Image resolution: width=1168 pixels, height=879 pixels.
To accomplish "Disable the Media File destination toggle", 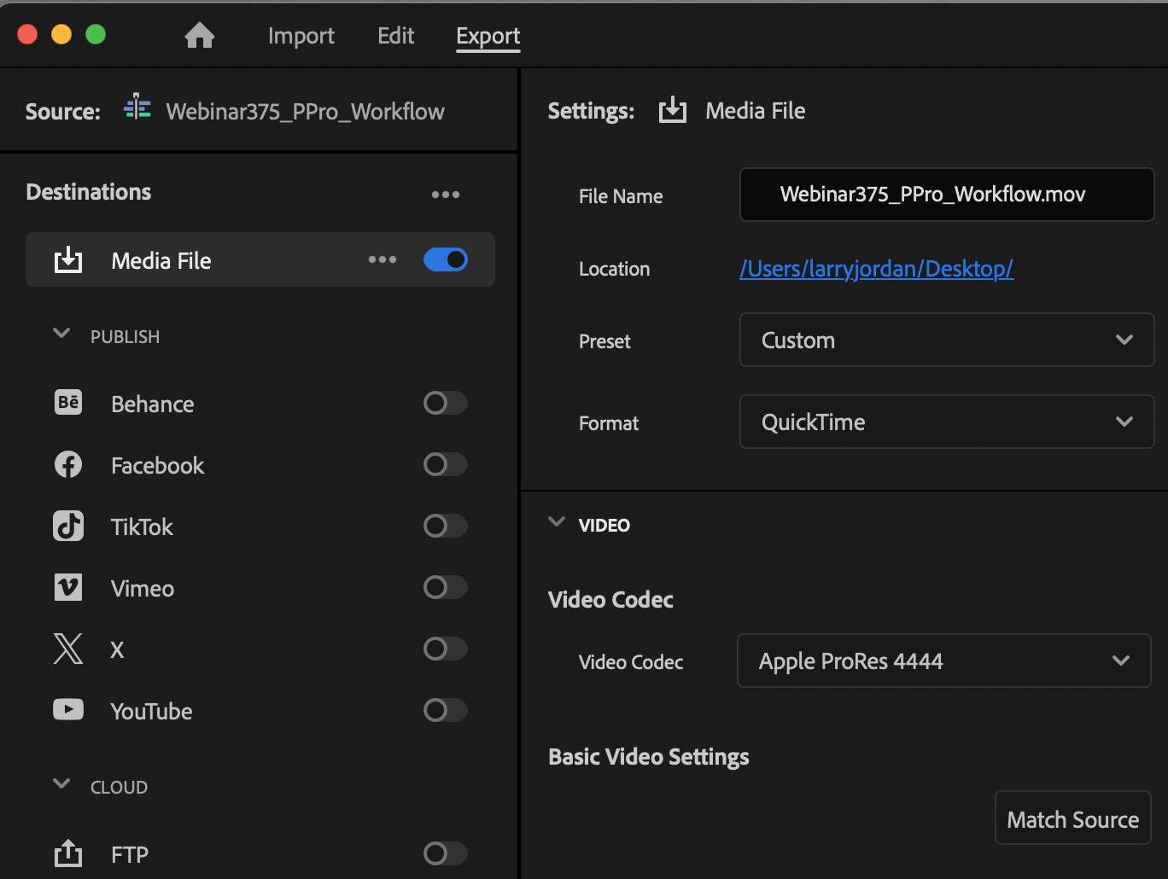I will 446,259.
